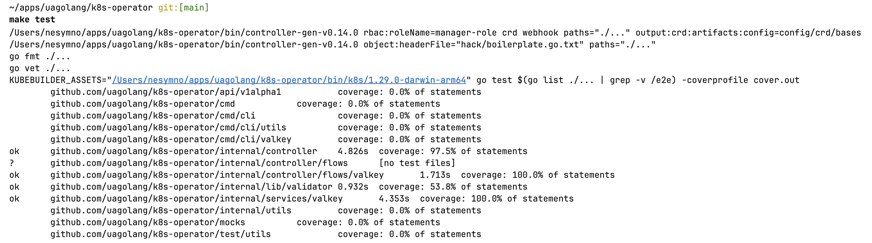Click the ~/apps/uagolang/k8s-operator prompt path
The height and width of the screenshot is (243, 872).
[x=81, y=8]
